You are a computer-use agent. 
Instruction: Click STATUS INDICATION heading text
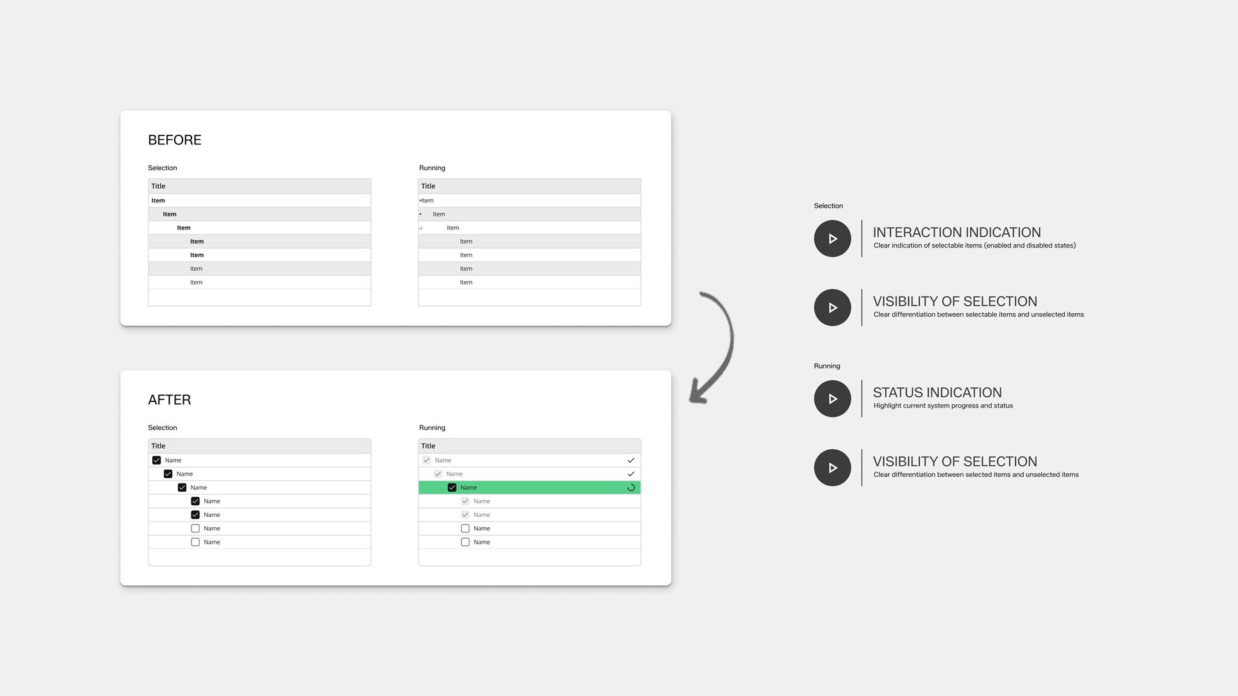coord(937,392)
